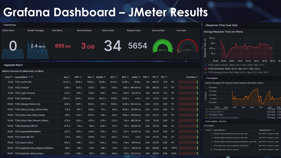Image resolution: width=281 pixels, height=158 pixels.
Task: Open the TPH column filter icon
Action: [x=158, y=77]
